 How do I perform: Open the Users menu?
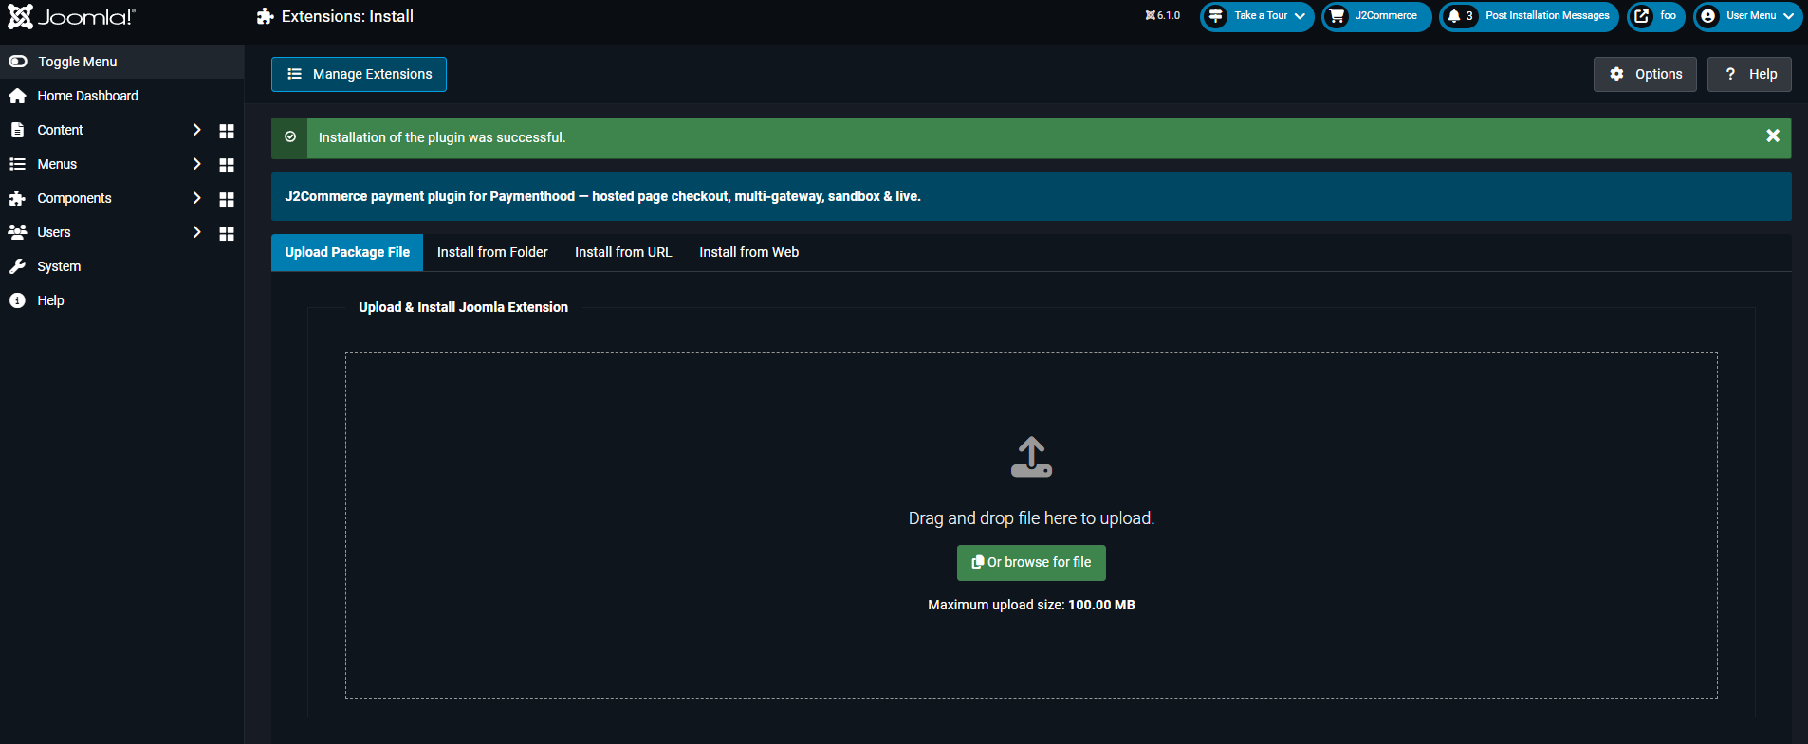[54, 232]
